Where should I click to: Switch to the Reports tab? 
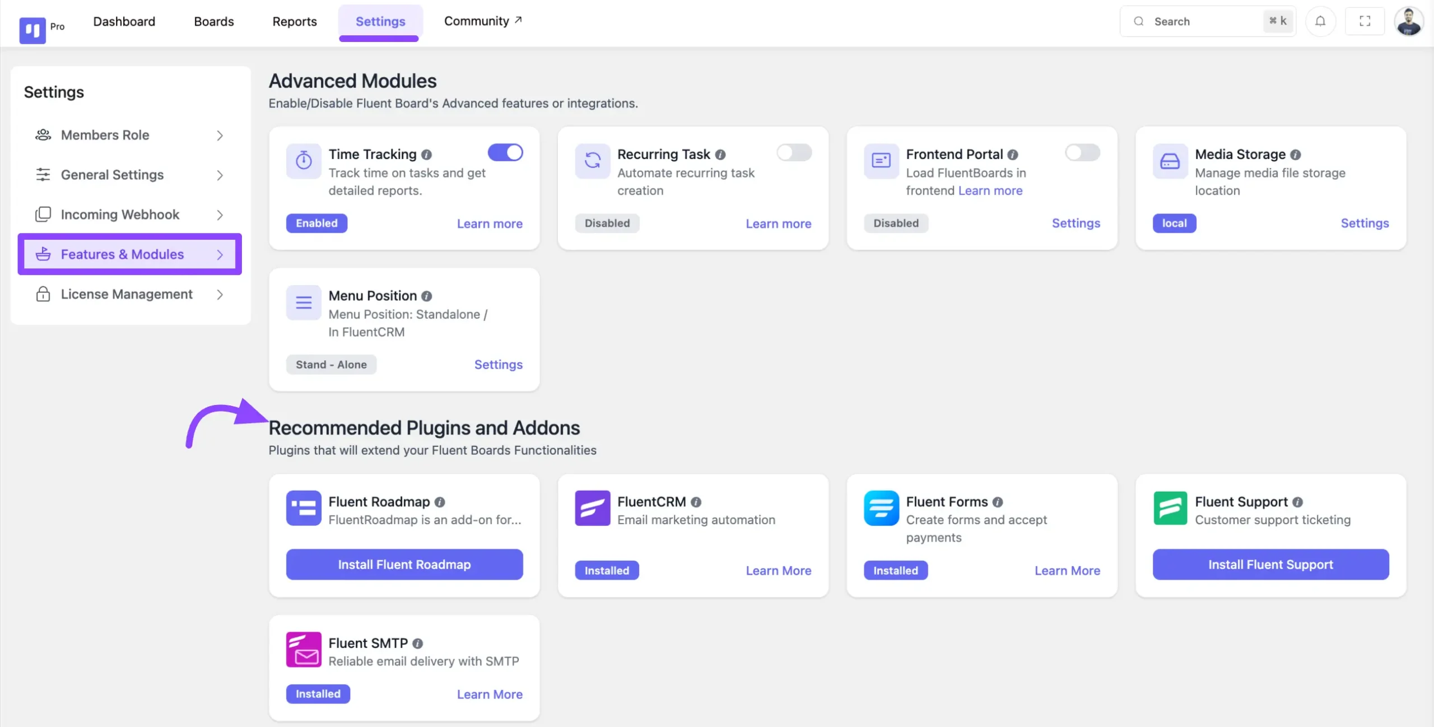(x=295, y=21)
